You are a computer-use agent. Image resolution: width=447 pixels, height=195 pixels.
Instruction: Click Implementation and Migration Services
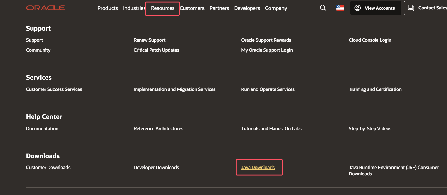tap(174, 89)
